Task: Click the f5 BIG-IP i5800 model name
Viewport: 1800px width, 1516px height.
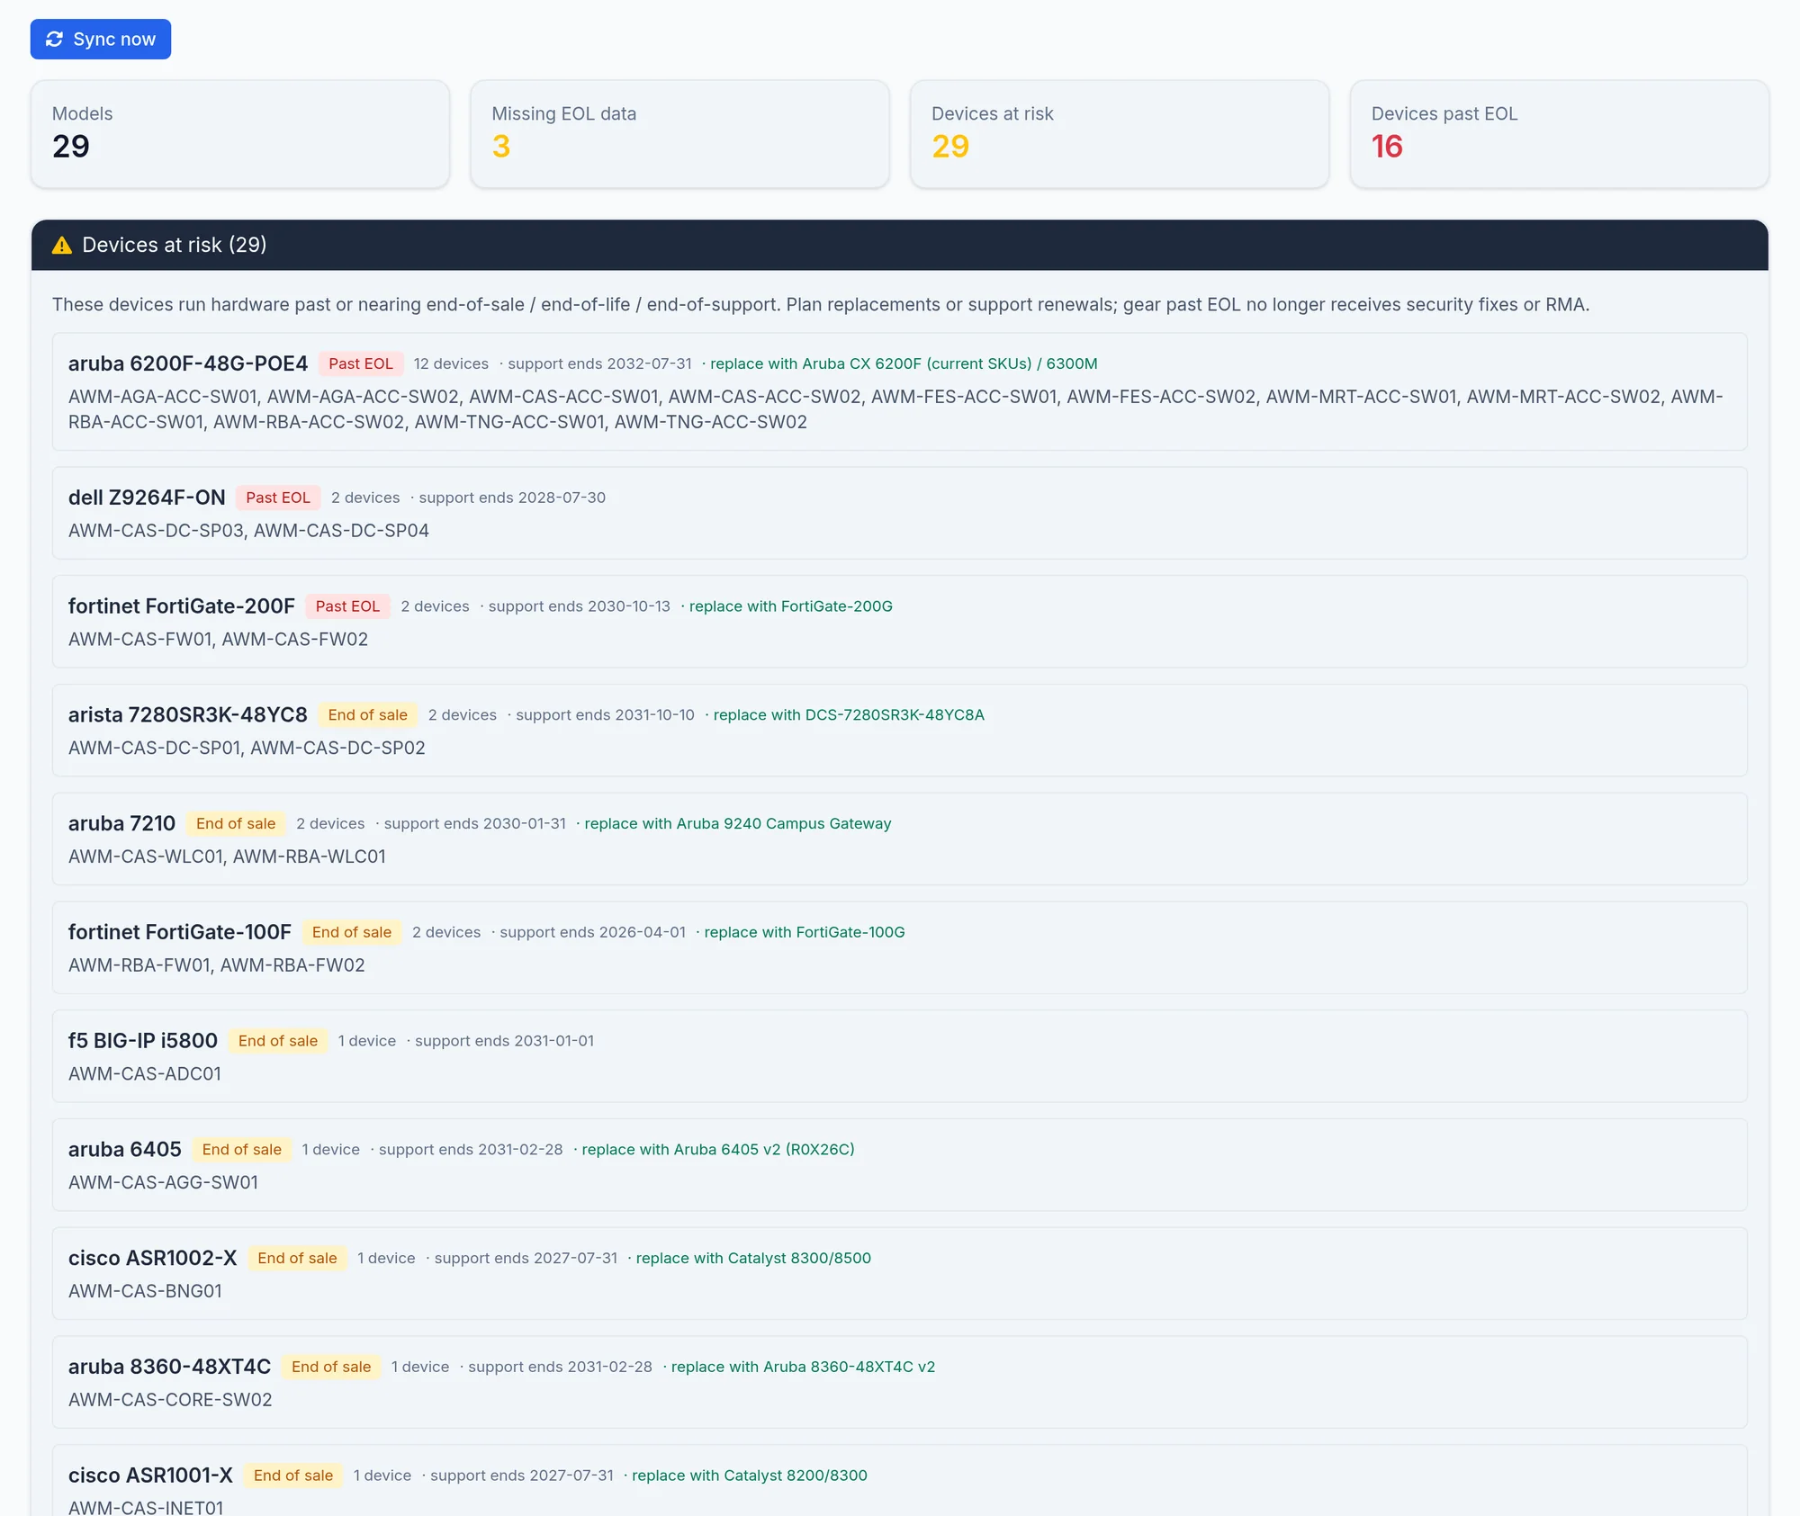Action: pyautogui.click(x=143, y=1041)
